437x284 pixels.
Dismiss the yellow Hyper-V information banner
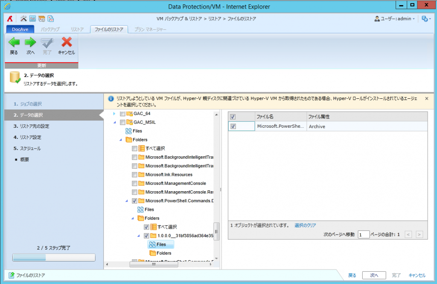click(x=427, y=98)
